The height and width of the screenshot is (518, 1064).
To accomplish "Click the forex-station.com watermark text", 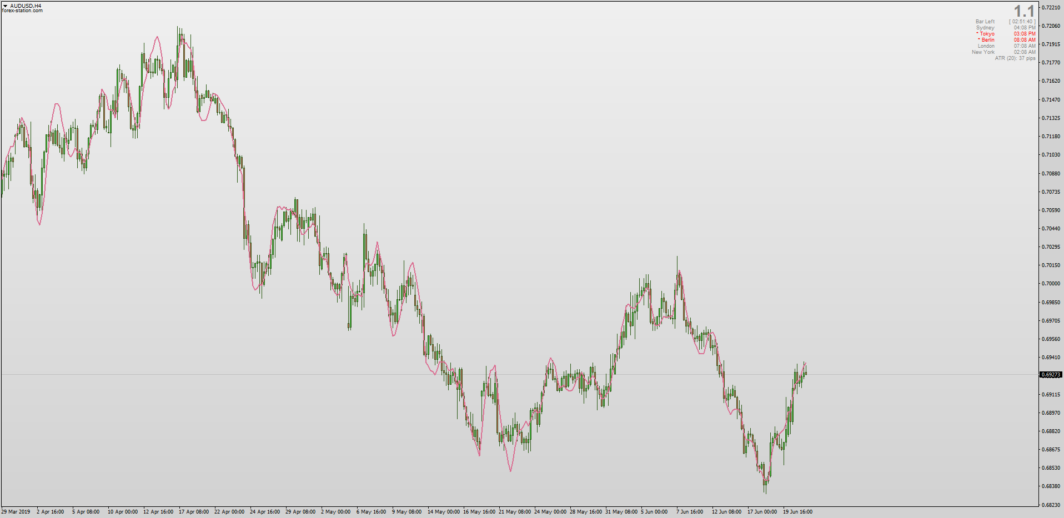I will pyautogui.click(x=22, y=11).
